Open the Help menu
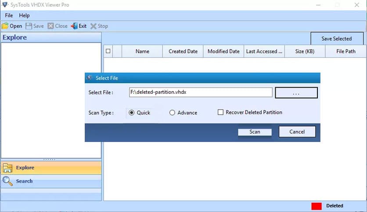The image size is (367, 212). click(24, 15)
